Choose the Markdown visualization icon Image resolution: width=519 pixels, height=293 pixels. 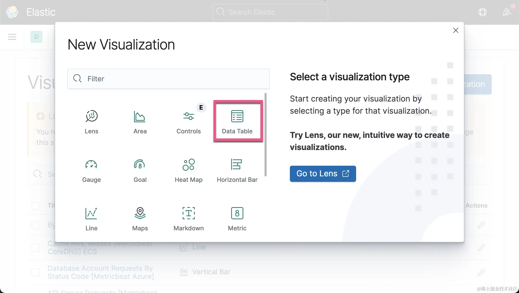pyautogui.click(x=188, y=213)
